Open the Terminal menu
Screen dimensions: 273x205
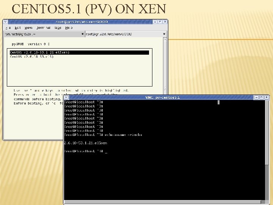(x=43, y=28)
